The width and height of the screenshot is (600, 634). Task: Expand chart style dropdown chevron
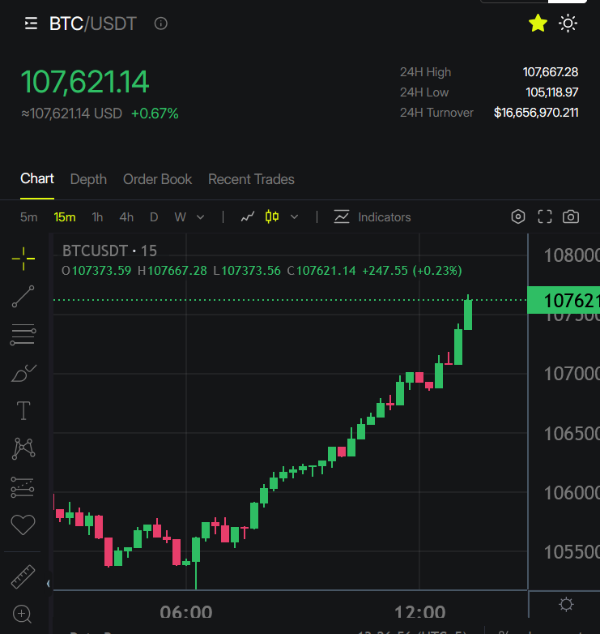(295, 217)
